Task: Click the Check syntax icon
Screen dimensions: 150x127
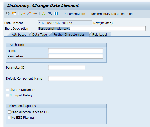Action: 23,14
